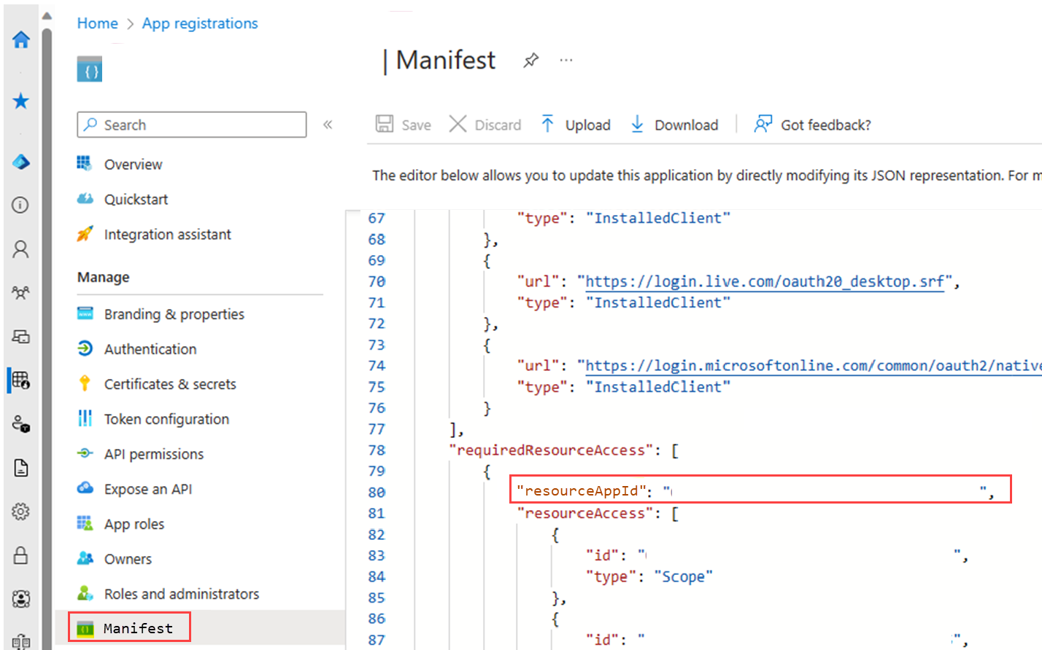Click the Save button in toolbar

[404, 125]
